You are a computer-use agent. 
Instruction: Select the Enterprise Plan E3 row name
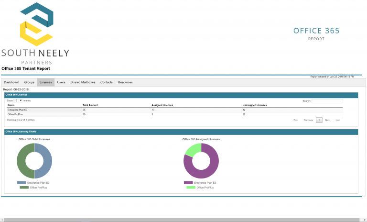coord(17,110)
